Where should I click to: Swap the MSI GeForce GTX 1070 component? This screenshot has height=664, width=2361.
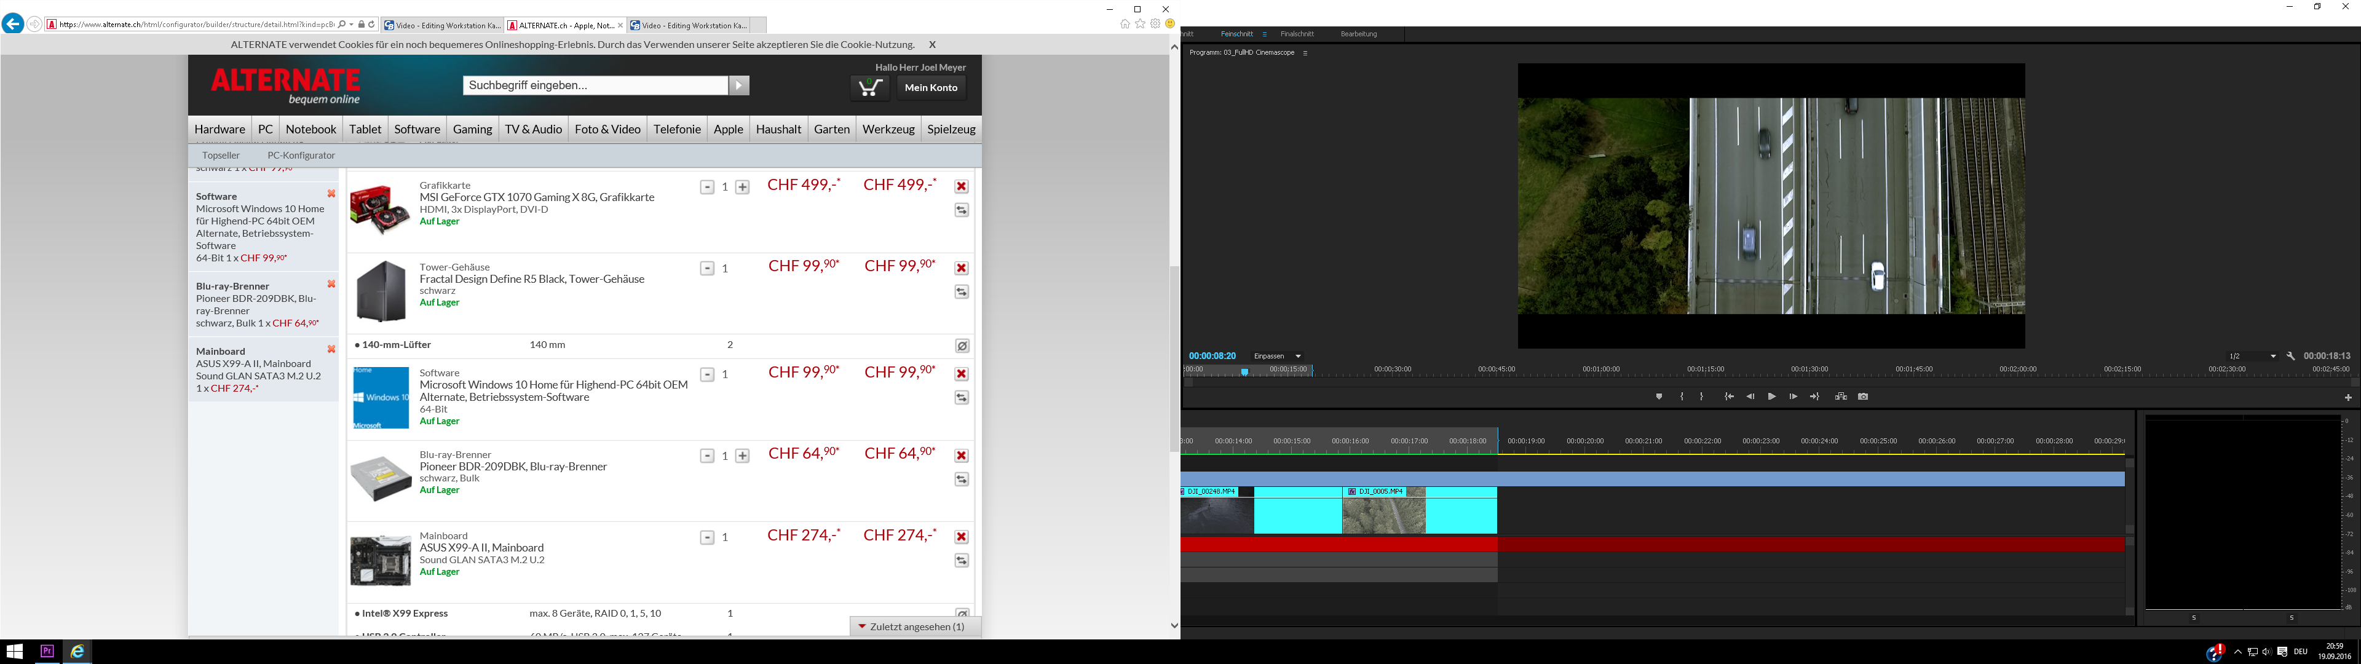pyautogui.click(x=962, y=210)
